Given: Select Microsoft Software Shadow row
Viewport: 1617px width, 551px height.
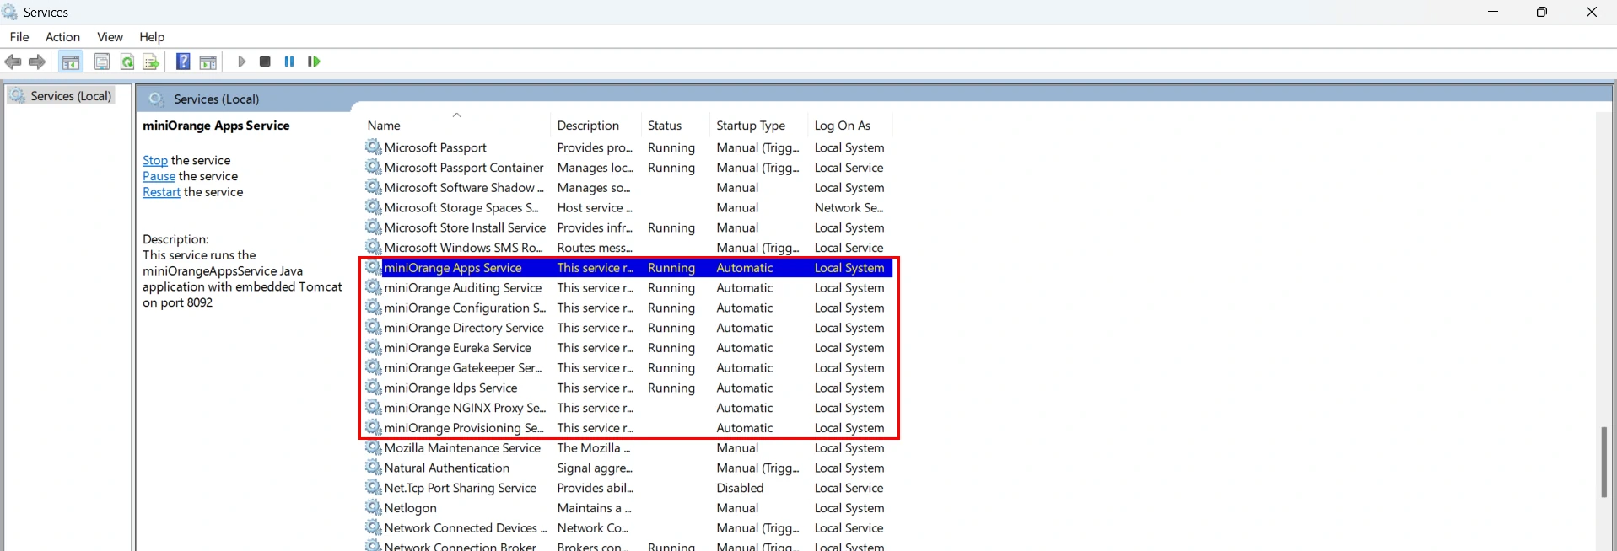Looking at the screenshot, I should tap(628, 188).
